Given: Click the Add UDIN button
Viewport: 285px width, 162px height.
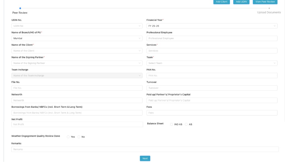Looking at the screenshot, I should tap(240, 2).
